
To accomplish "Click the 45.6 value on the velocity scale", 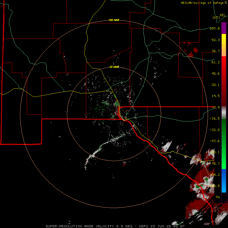I will [x=216, y=73].
